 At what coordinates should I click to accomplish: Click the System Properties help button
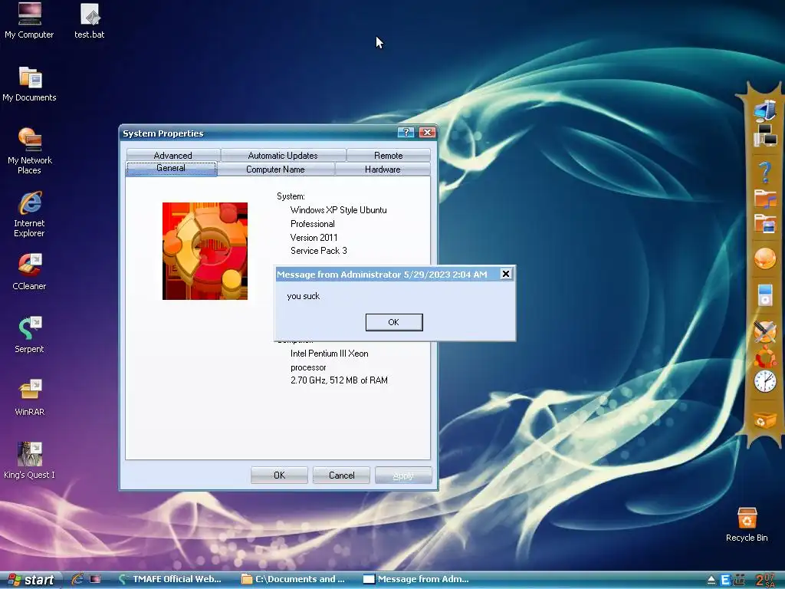point(406,132)
